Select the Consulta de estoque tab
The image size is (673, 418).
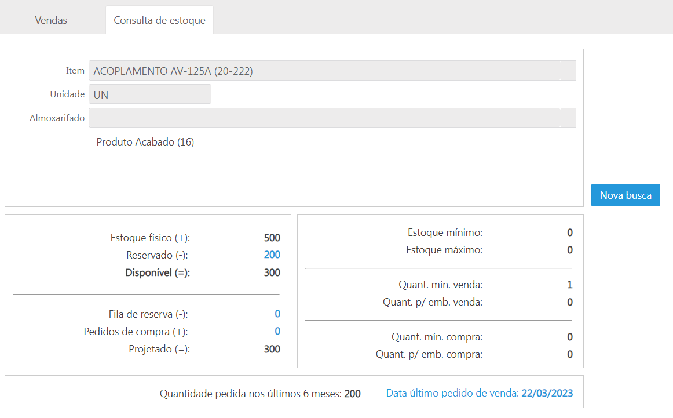tap(159, 20)
